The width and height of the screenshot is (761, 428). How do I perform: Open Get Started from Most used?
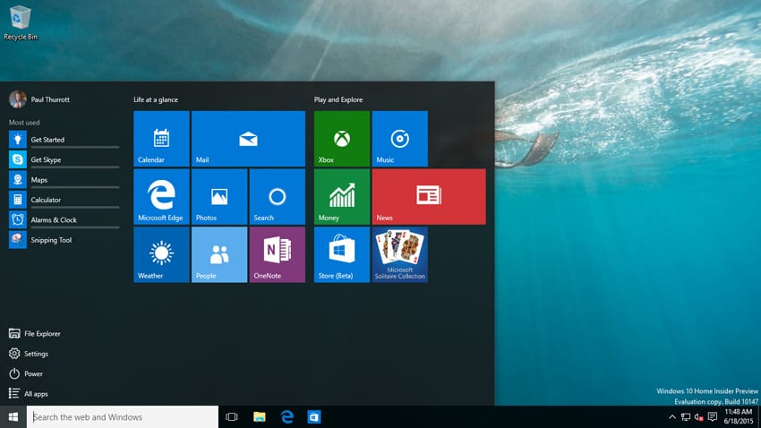pyautogui.click(x=64, y=140)
